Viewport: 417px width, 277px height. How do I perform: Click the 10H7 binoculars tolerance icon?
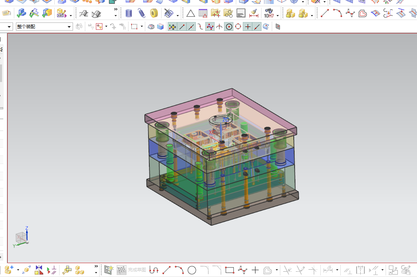coord(269,13)
